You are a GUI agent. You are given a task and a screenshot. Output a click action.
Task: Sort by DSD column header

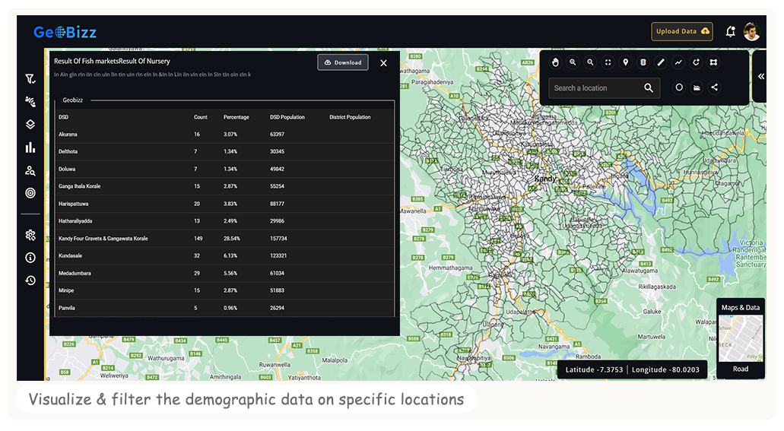pos(64,117)
